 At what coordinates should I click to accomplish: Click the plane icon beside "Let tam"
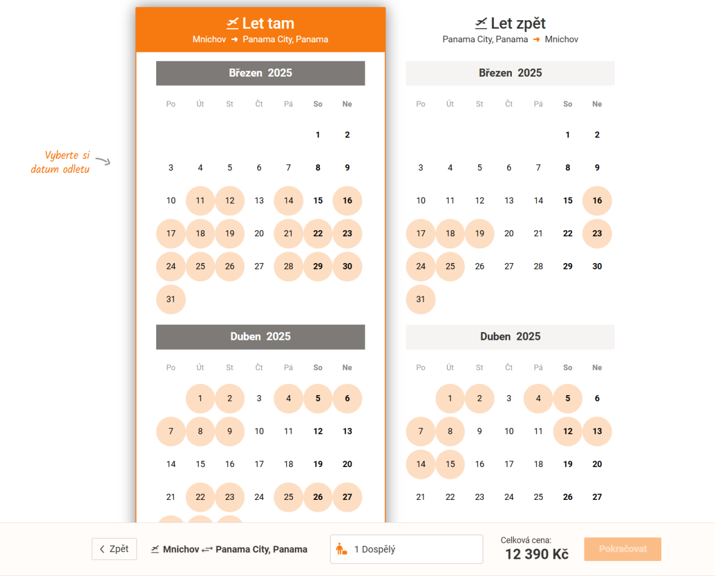tap(232, 23)
